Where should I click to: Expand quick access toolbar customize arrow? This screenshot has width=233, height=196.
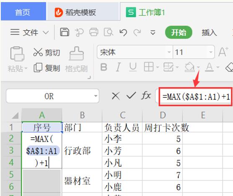pos(153,32)
